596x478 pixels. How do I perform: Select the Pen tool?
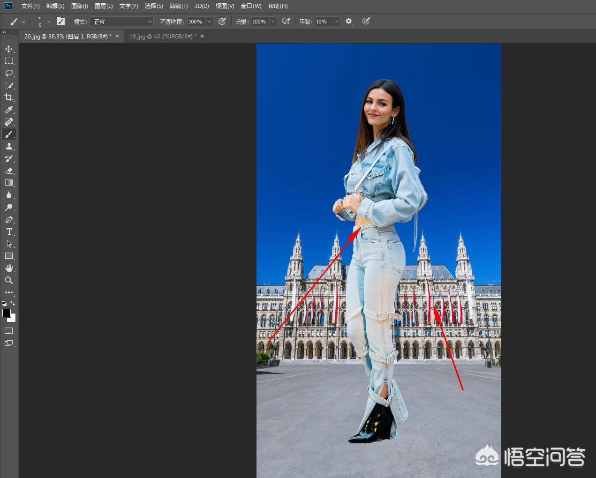(x=9, y=220)
